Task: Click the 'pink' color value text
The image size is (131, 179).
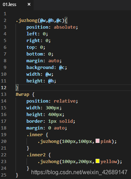Action: [x=106, y=142]
